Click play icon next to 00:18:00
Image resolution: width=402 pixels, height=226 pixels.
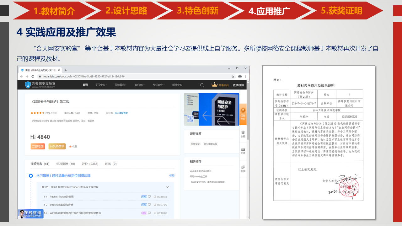pyautogui.click(x=155, y=213)
